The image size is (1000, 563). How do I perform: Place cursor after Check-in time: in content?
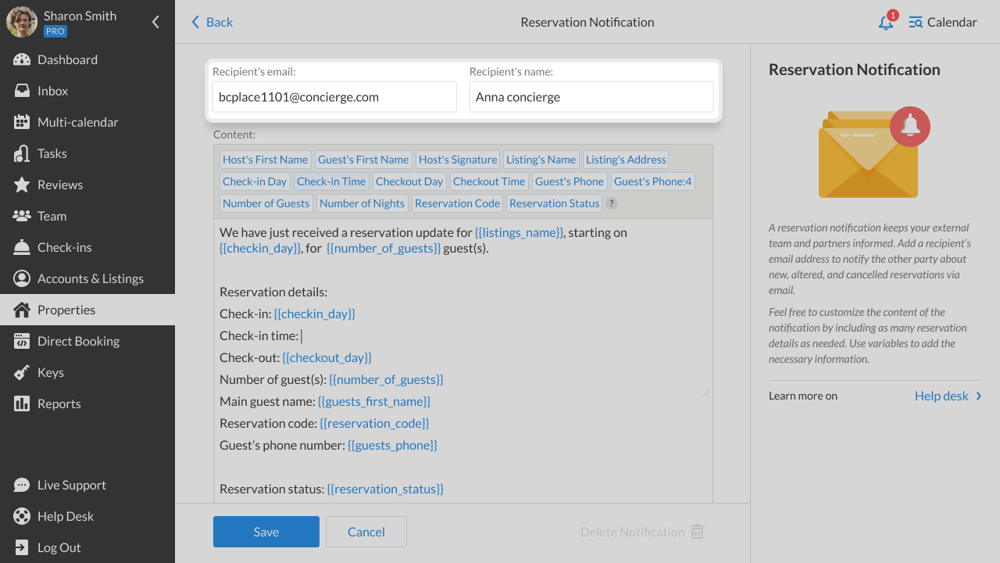(302, 336)
